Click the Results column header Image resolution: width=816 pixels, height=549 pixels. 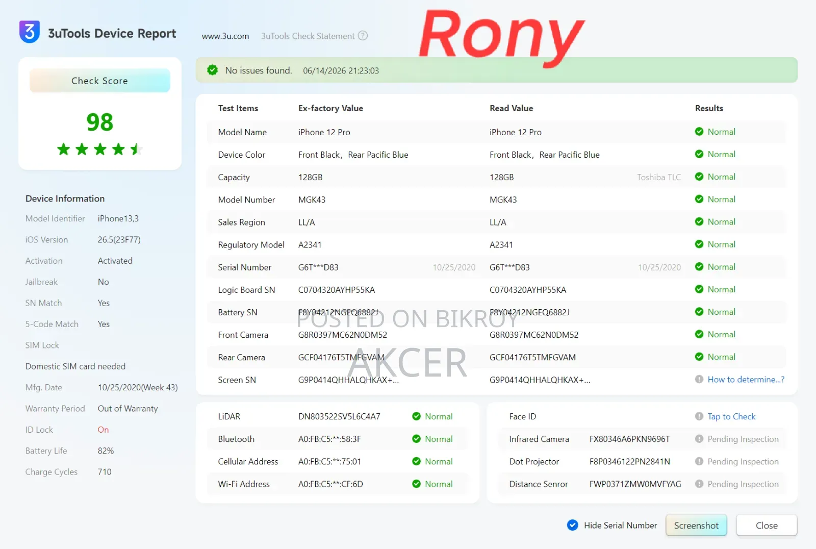(x=709, y=108)
